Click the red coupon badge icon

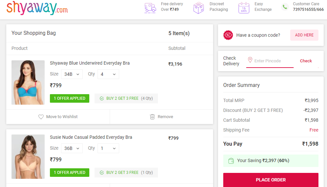click(228, 35)
